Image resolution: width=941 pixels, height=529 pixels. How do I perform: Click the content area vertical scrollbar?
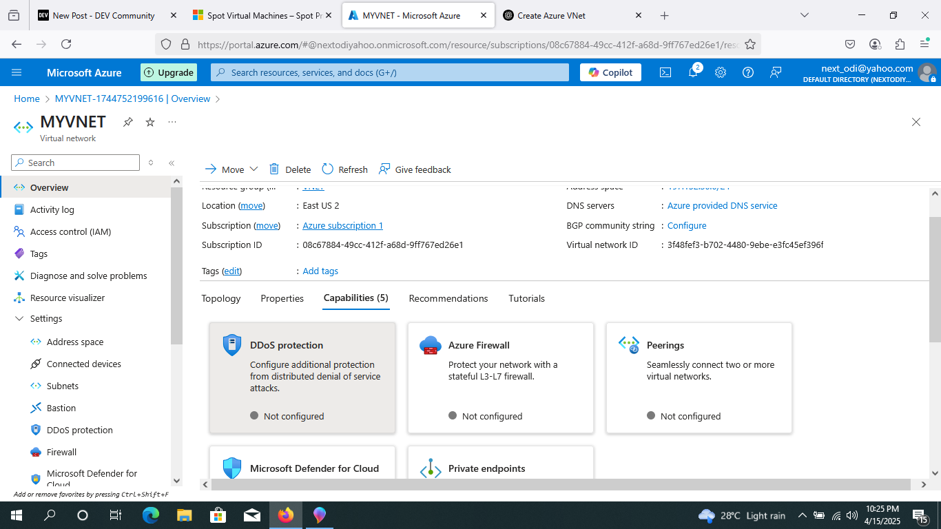click(x=935, y=279)
